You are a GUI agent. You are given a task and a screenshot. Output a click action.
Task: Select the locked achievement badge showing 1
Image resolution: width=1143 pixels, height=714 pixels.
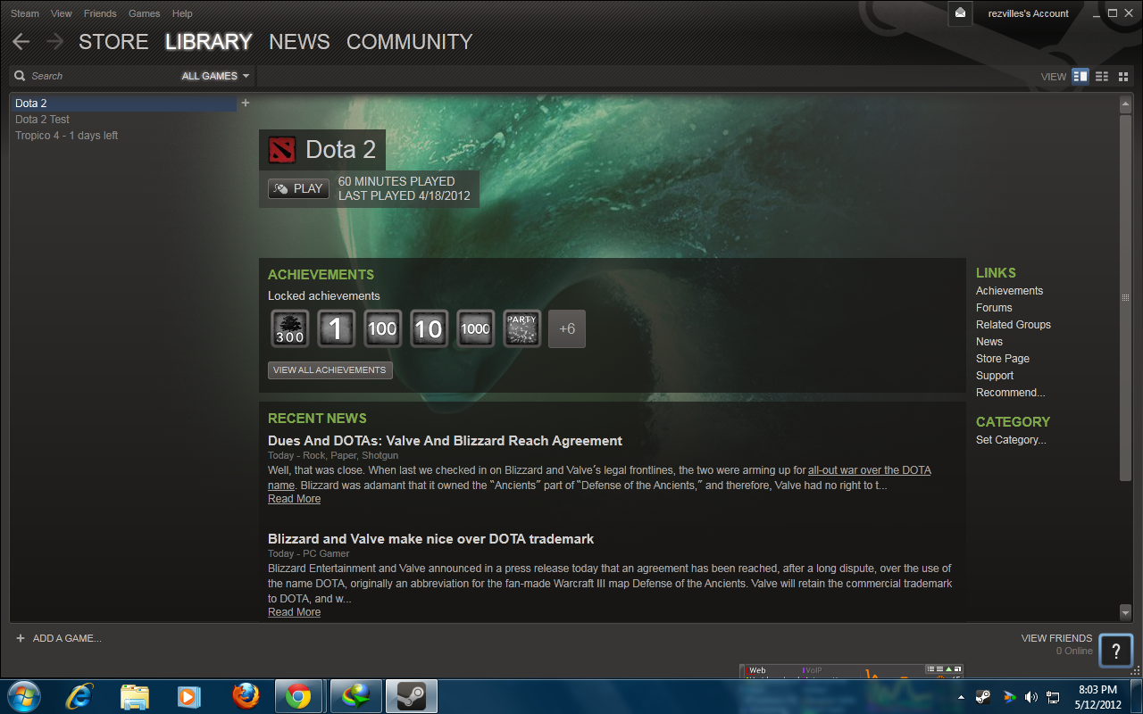336,328
